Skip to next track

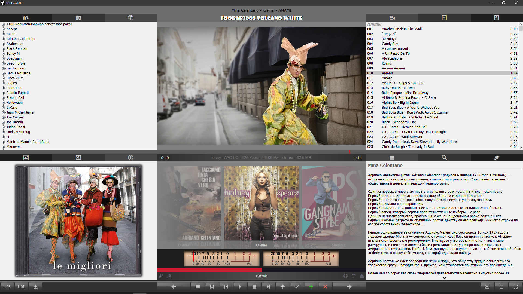[268, 287]
